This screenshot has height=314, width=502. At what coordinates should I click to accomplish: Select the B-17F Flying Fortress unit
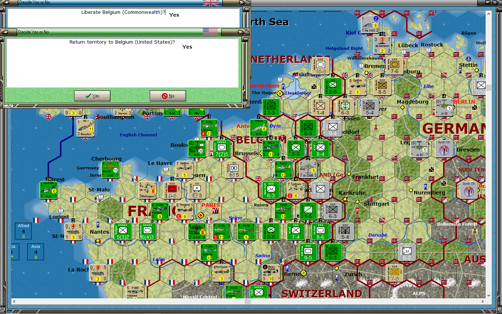[x=197, y=232]
